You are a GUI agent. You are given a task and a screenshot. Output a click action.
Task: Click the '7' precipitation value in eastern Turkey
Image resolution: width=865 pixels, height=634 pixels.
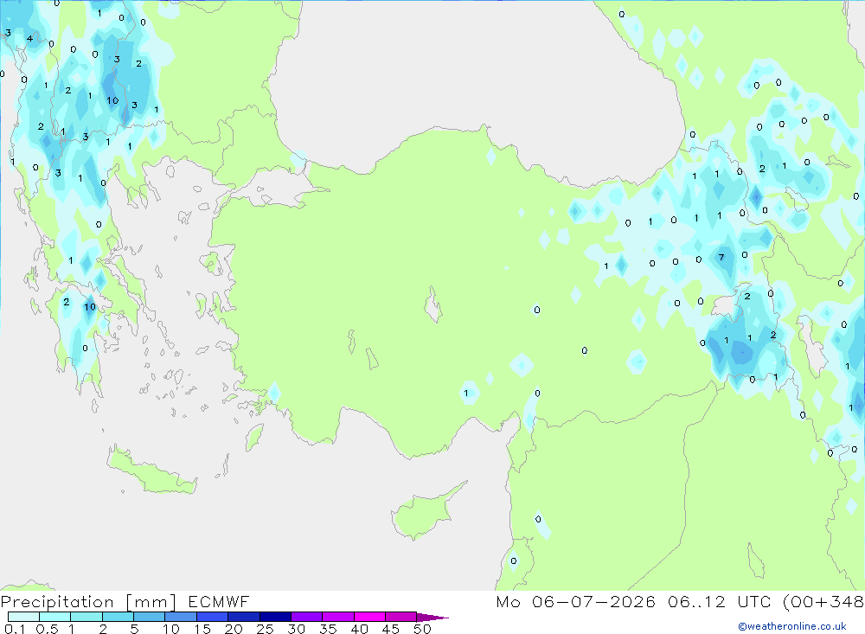pyautogui.click(x=721, y=257)
